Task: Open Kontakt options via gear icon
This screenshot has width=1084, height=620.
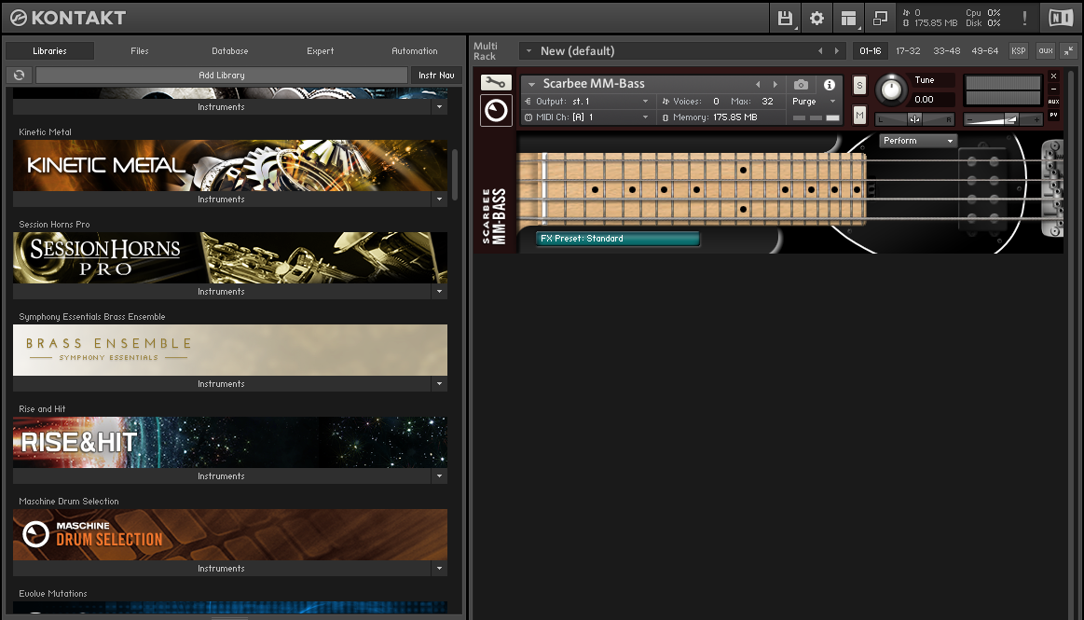Action: (816, 19)
